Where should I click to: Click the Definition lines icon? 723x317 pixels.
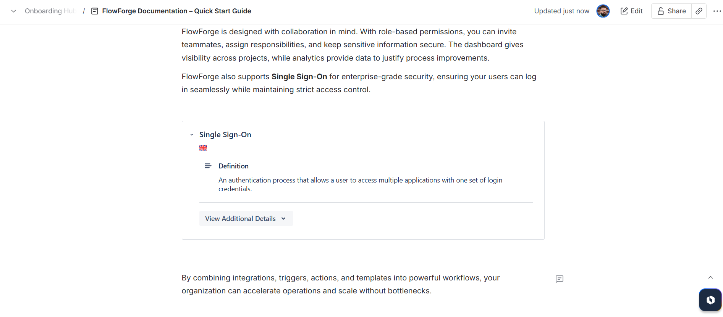click(208, 166)
